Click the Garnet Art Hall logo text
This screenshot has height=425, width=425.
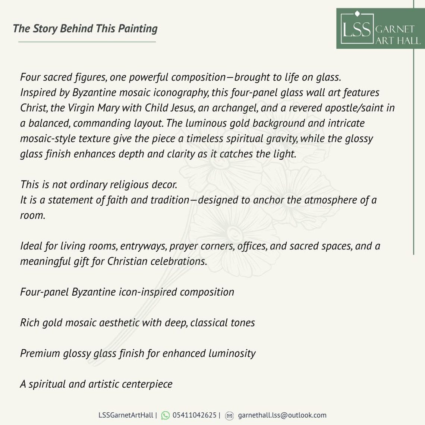(398, 35)
